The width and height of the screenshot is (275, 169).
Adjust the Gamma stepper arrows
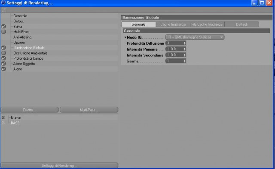(184, 61)
